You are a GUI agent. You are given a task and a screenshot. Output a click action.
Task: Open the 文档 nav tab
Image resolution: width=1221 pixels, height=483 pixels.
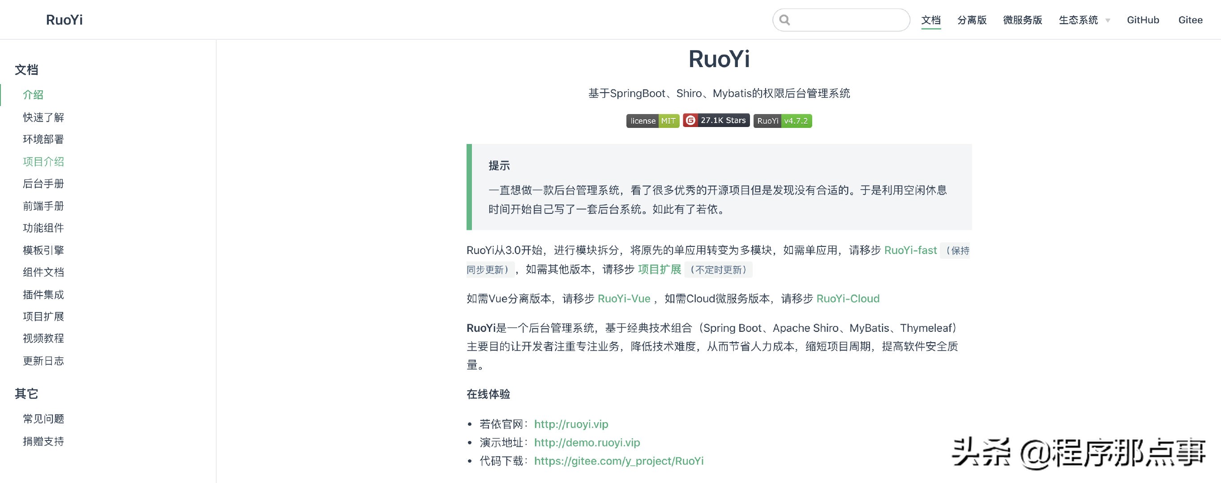(930, 20)
